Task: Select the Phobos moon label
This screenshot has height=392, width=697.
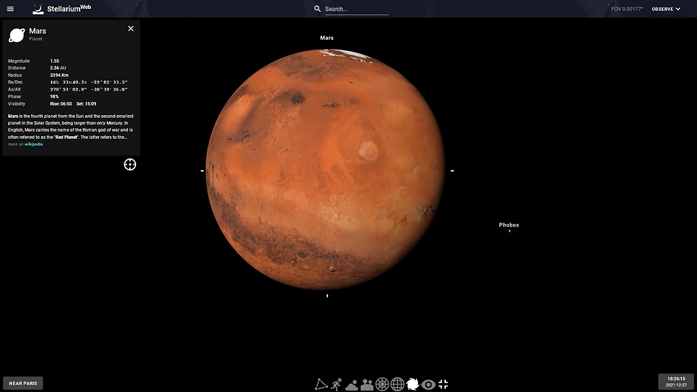Action: tap(508, 225)
